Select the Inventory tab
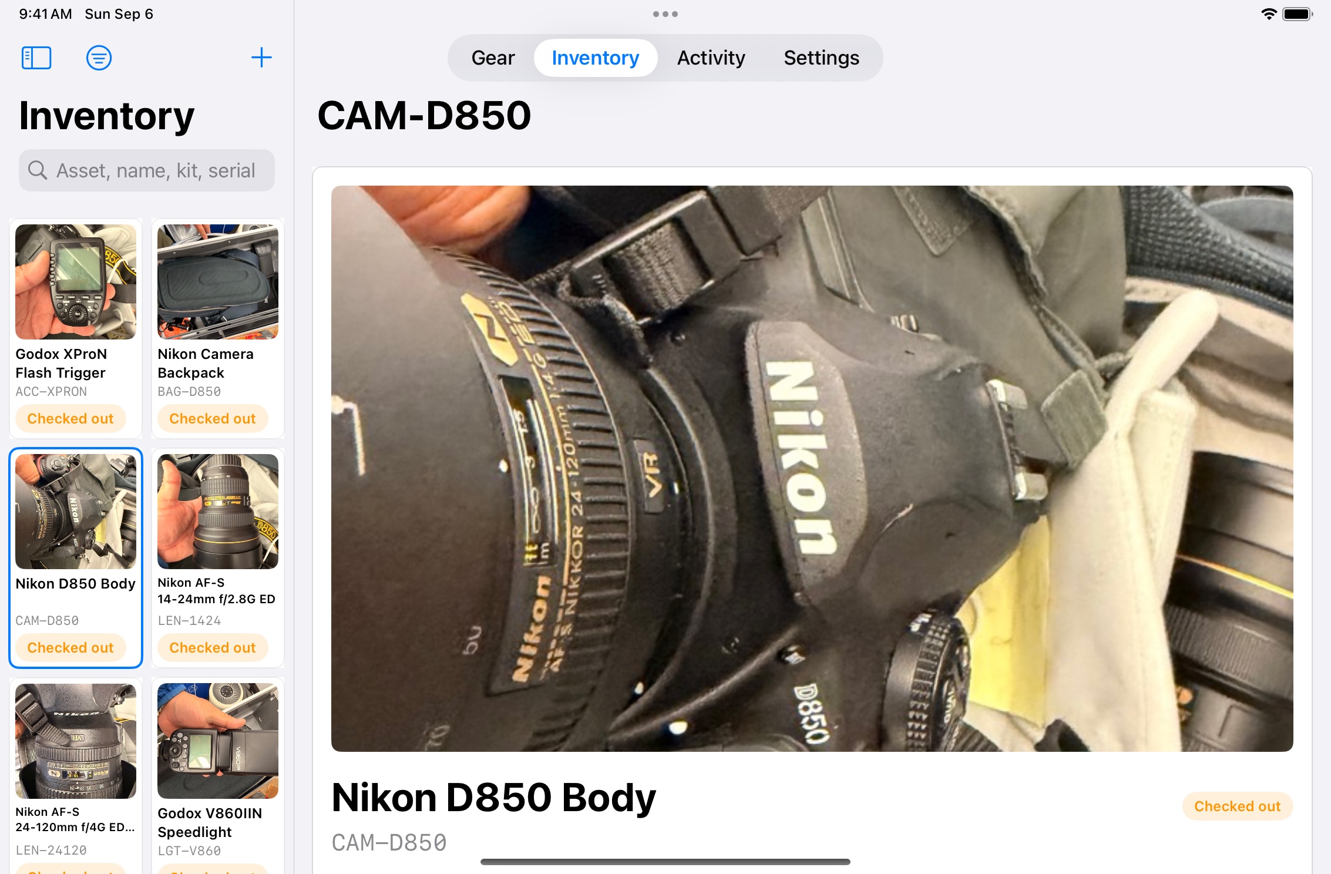 coord(595,58)
